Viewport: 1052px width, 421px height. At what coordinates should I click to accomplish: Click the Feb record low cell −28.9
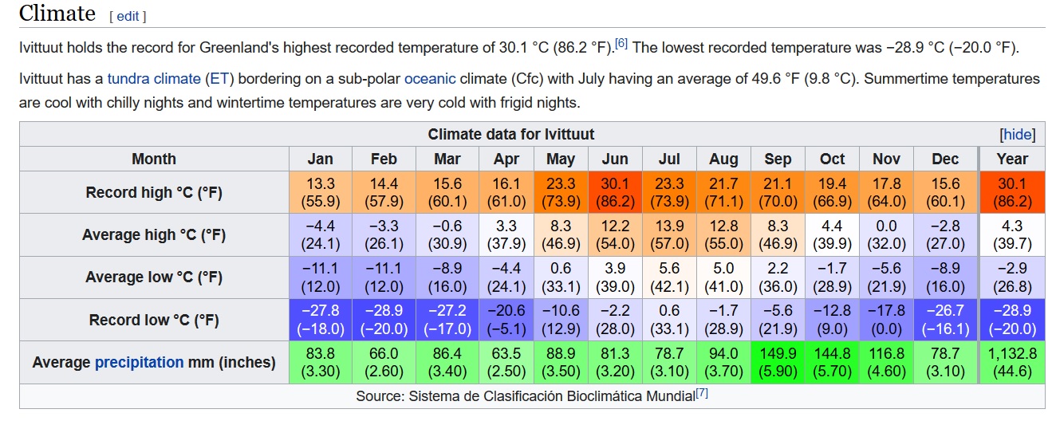pyautogui.click(x=383, y=320)
